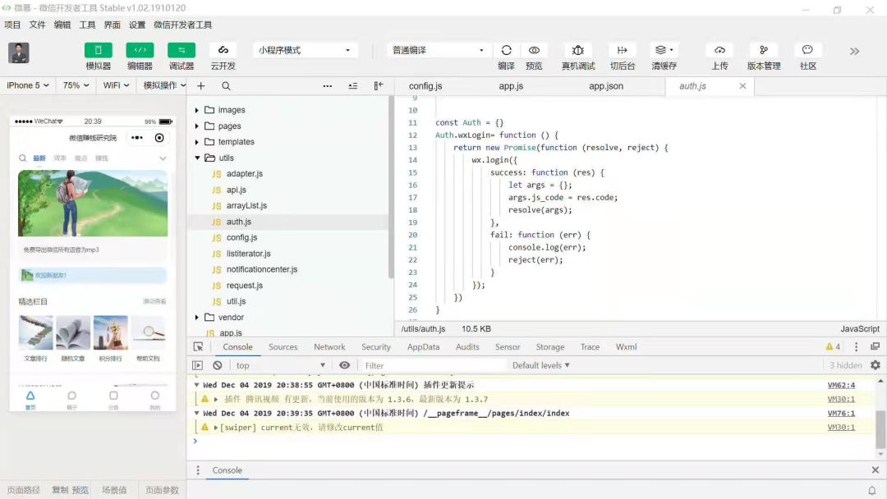887x499 pixels.
Task: Open the VM62:4 source link
Action: click(840, 385)
